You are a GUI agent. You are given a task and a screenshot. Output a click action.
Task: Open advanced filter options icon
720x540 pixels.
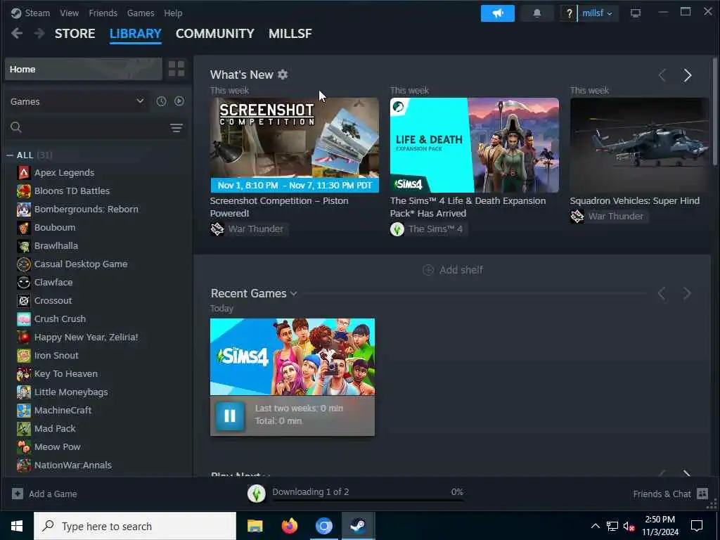tap(176, 128)
